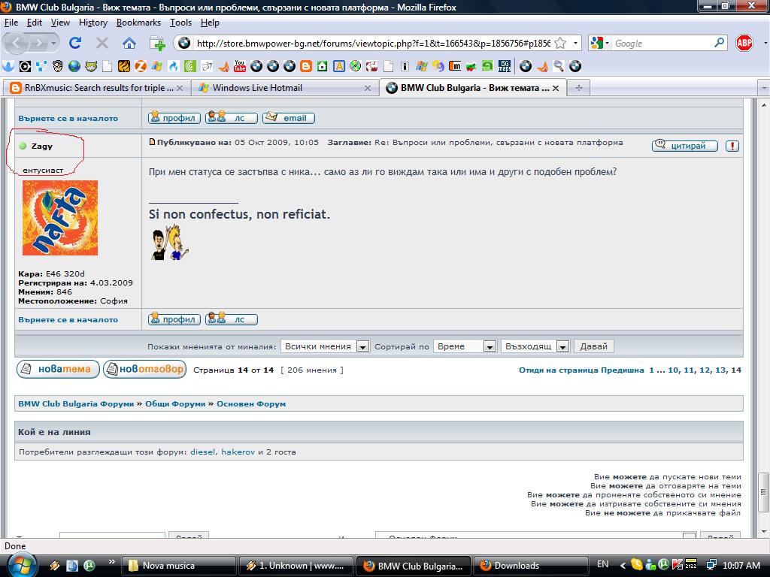The image size is (770, 577).
Task: Send Zagy a private message via лс
Action: (x=232, y=319)
